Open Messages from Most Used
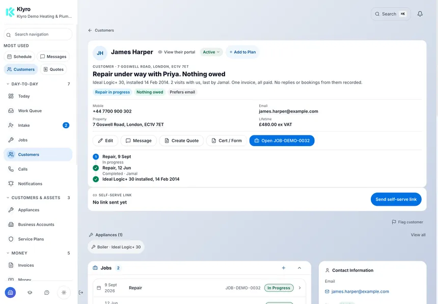 [53, 57]
